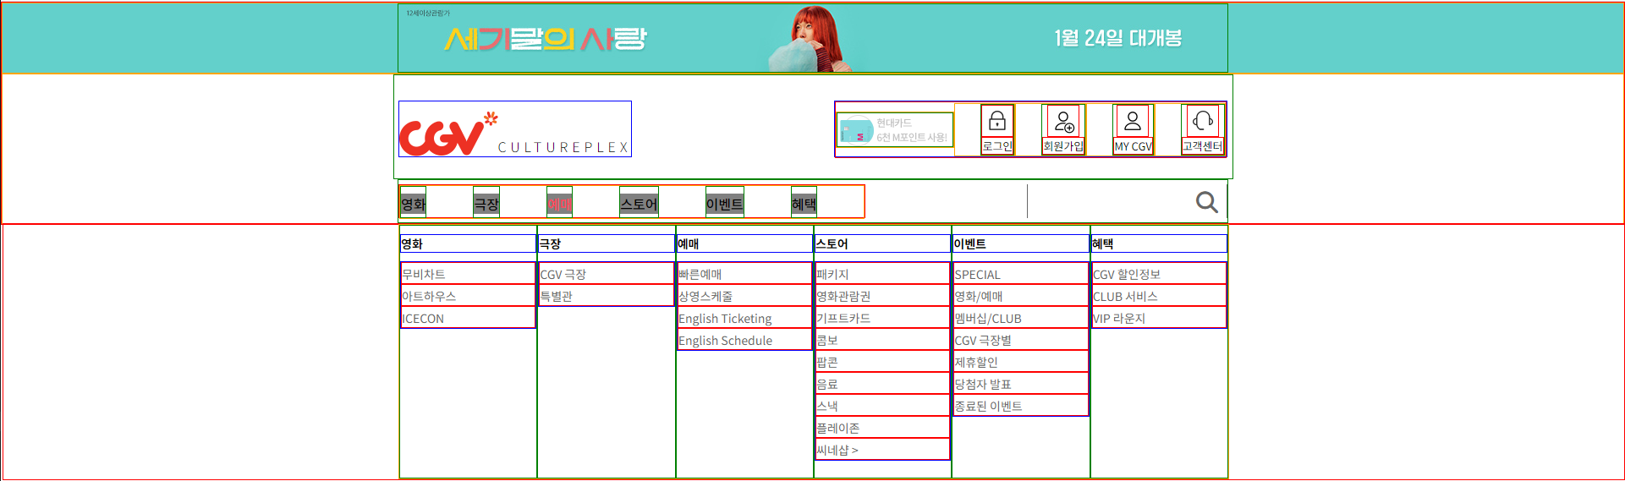1625x481 pixels.
Task: Open SPECIAL in the event submenu
Action: (1021, 274)
